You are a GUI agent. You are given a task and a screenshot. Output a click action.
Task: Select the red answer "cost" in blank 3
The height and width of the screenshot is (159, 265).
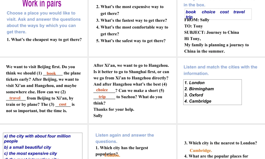(x=63, y=104)
